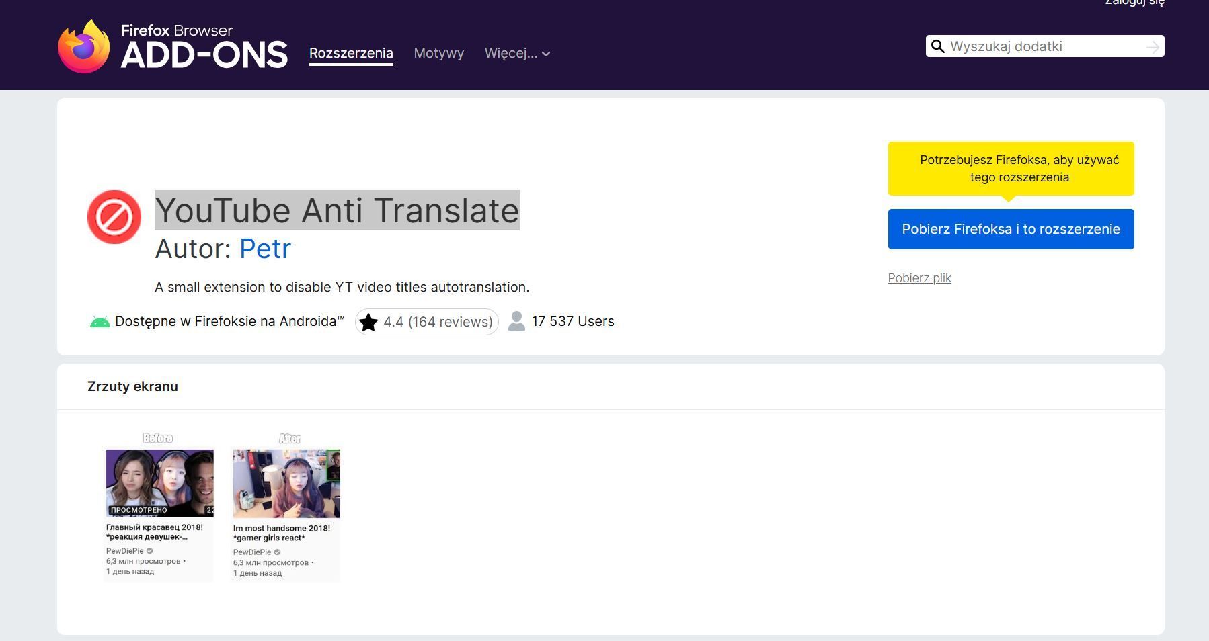Open the Before screenshot thumbnail

click(159, 506)
